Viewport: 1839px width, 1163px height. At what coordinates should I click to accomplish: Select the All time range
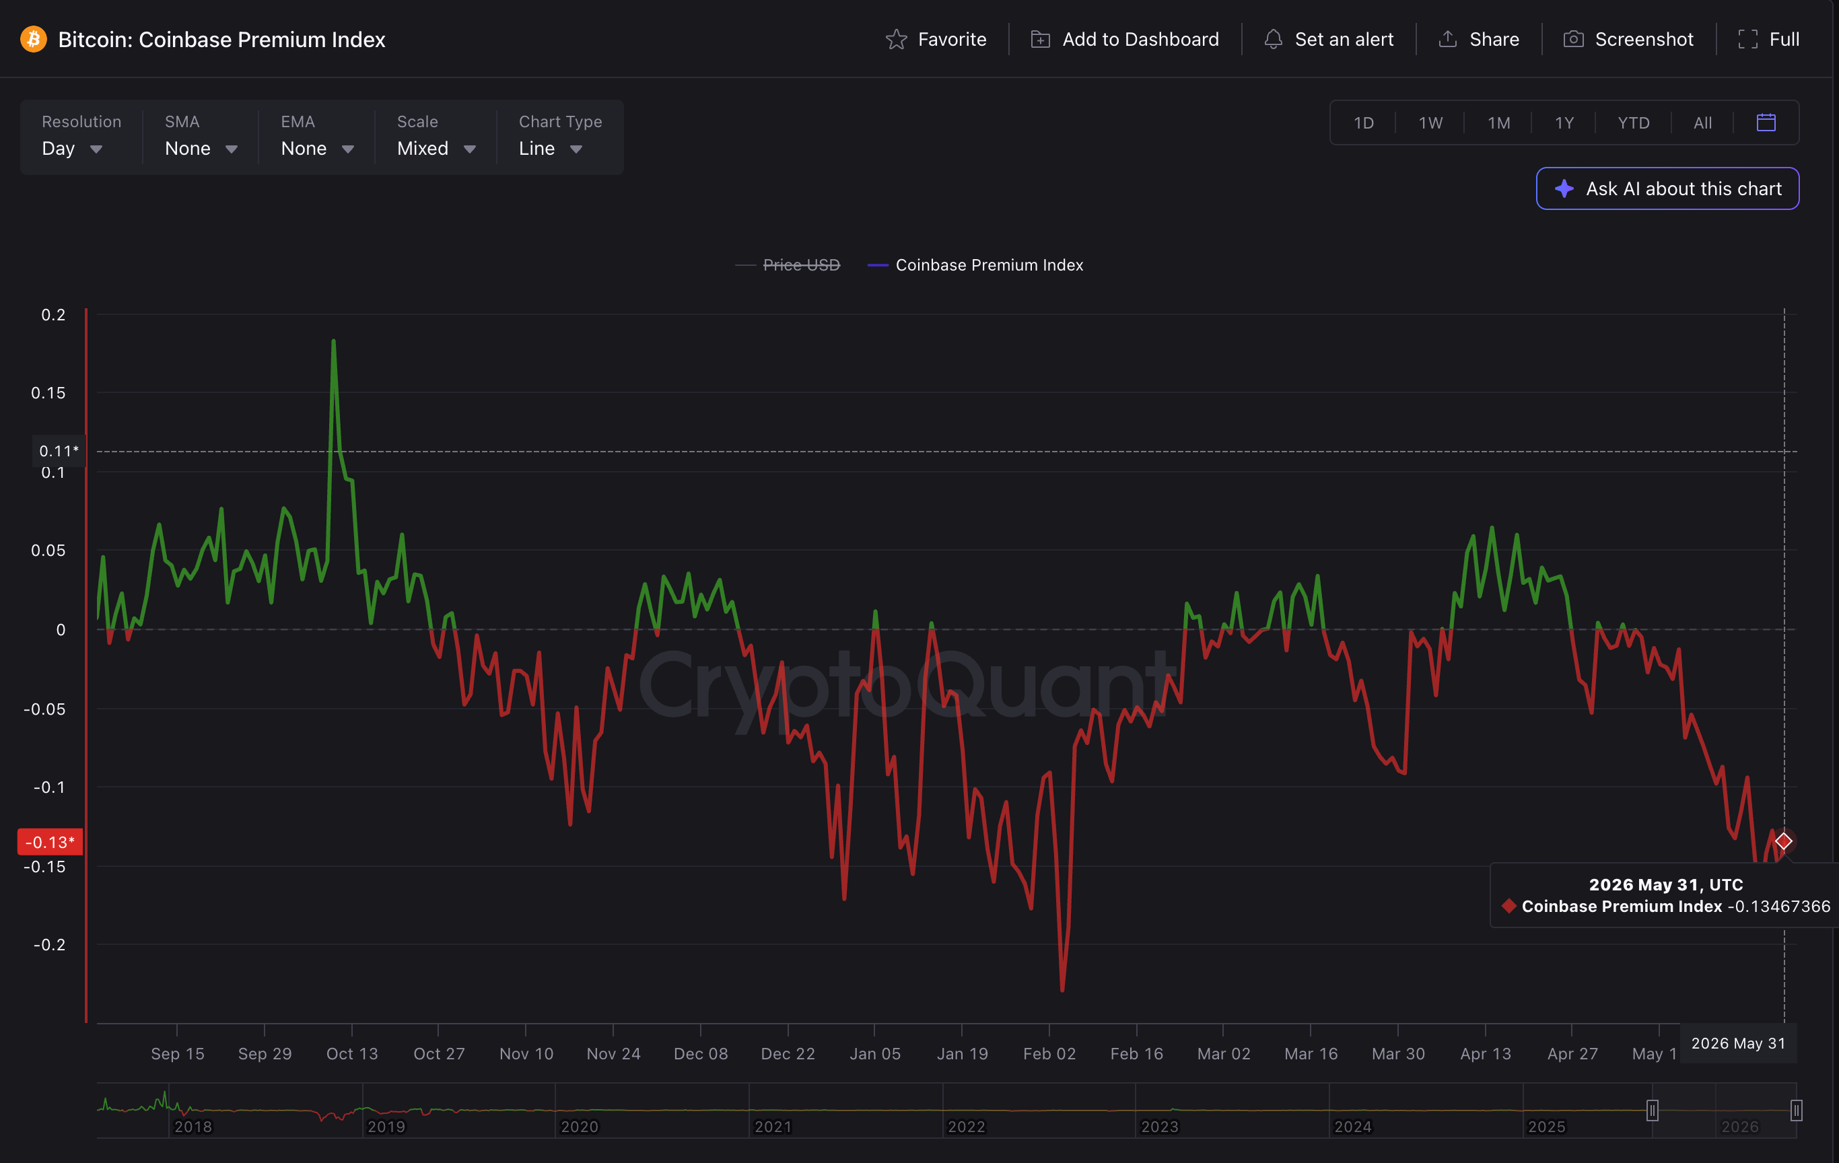(1702, 123)
